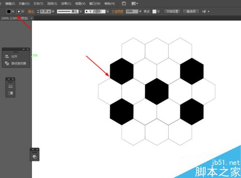Open the Gradient panel icon

click(x=11, y=93)
